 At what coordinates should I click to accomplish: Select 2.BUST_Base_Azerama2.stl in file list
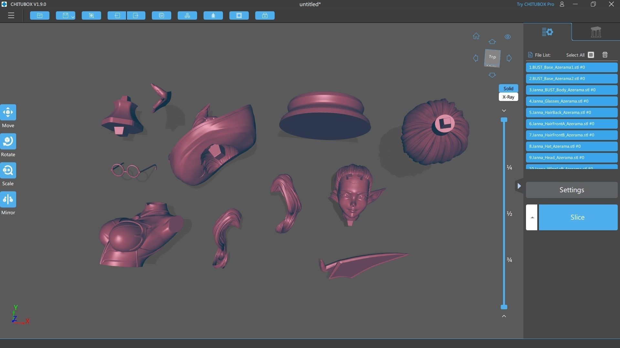point(572,79)
